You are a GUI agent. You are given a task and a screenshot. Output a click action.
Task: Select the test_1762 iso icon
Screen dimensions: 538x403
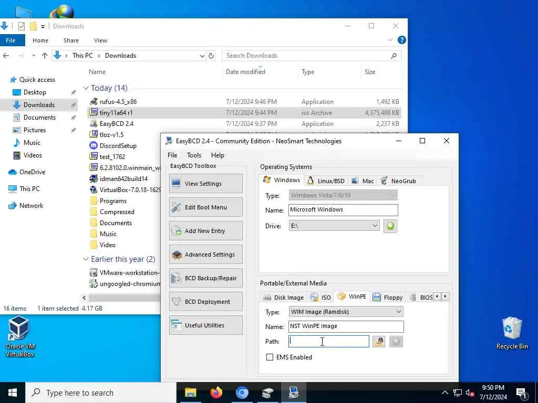pos(94,156)
